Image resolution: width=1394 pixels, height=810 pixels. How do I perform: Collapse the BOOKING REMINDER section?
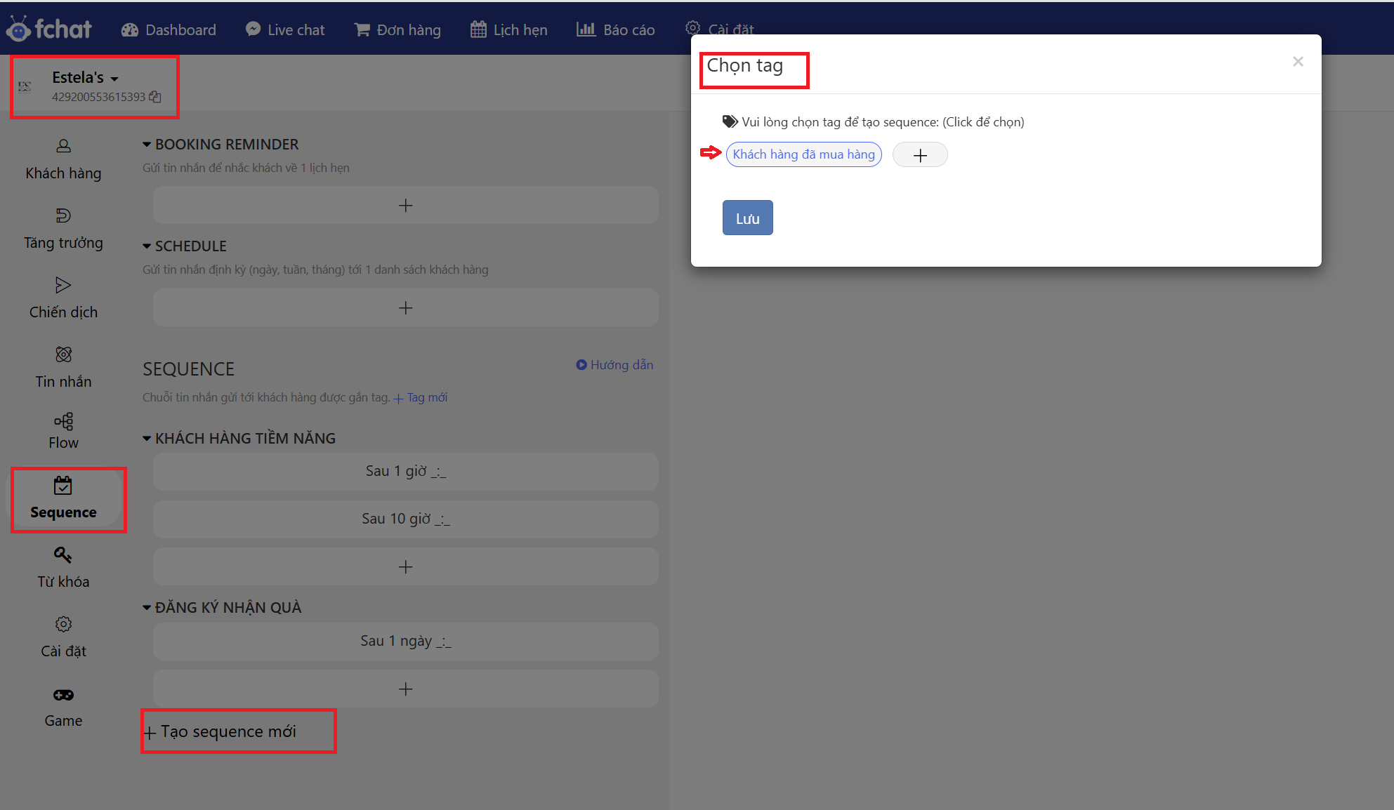tap(147, 145)
